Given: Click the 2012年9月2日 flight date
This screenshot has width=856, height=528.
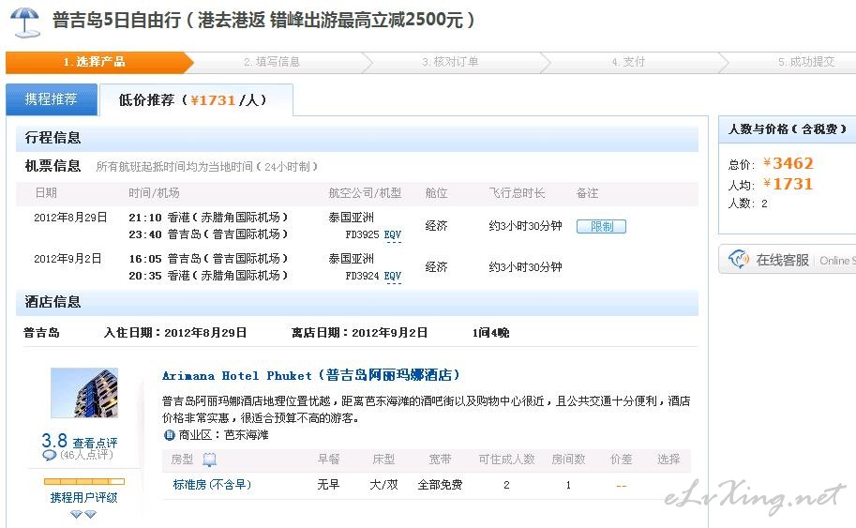Looking at the screenshot, I should pyautogui.click(x=68, y=259).
